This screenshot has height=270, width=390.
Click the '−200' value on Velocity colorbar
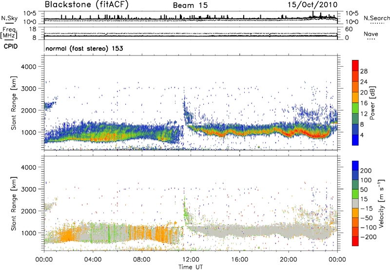(x=369, y=237)
